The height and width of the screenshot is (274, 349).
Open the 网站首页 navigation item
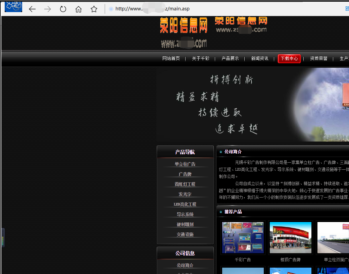coord(171,59)
